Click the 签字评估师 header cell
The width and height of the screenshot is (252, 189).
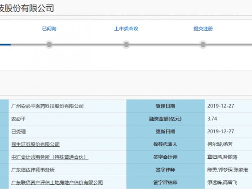click(x=166, y=182)
